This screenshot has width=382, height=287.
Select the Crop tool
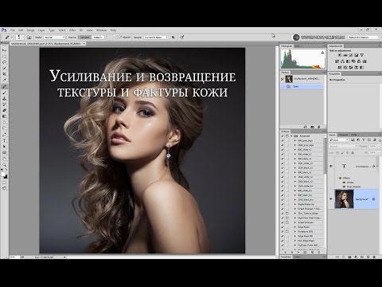pyautogui.click(x=5, y=74)
